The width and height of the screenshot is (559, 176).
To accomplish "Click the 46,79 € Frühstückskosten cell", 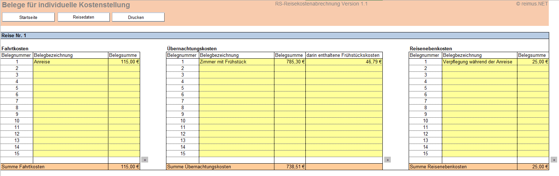I will [344, 62].
